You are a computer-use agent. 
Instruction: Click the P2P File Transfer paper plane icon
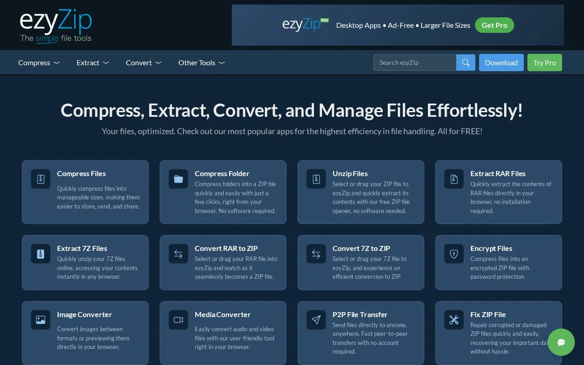(316, 320)
